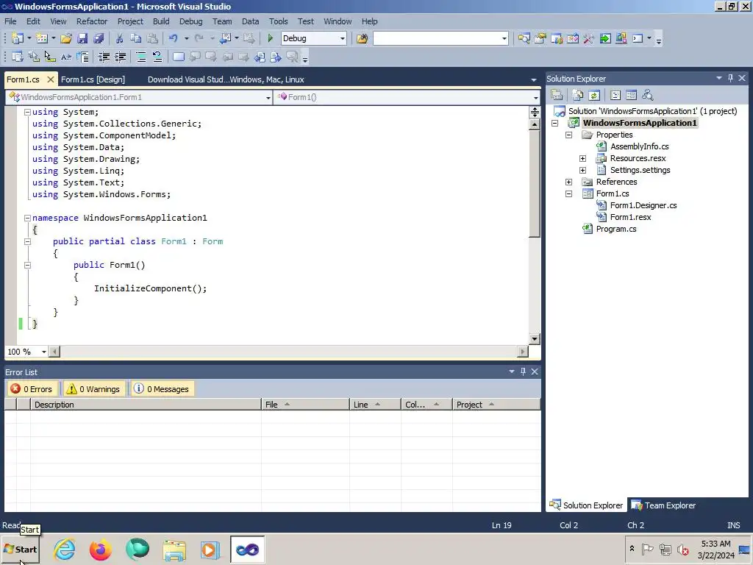
Task: Expand the Settings.settings node
Action: click(582, 170)
